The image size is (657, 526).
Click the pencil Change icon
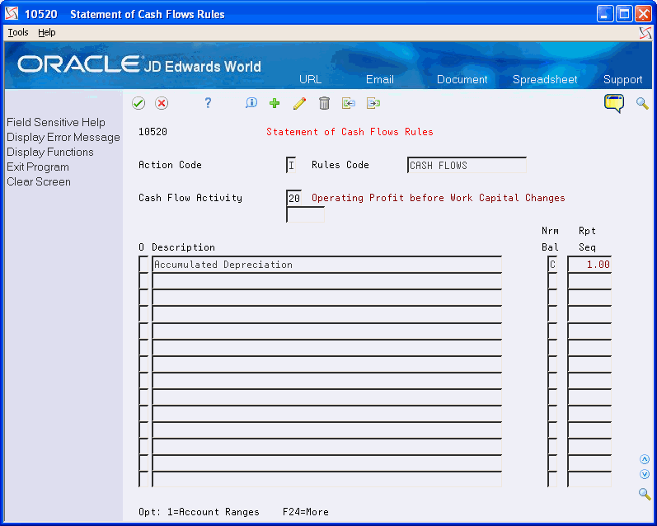click(299, 103)
